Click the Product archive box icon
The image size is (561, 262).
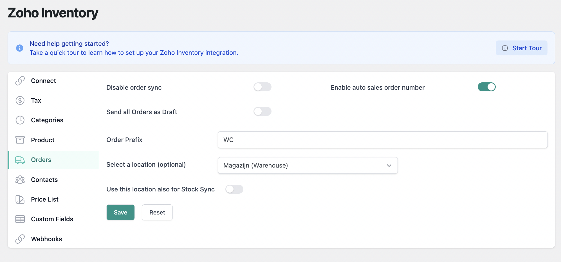pos(20,140)
